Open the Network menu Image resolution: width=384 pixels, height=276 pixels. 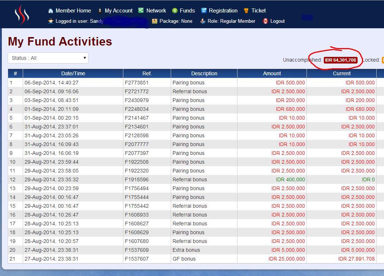point(156,11)
